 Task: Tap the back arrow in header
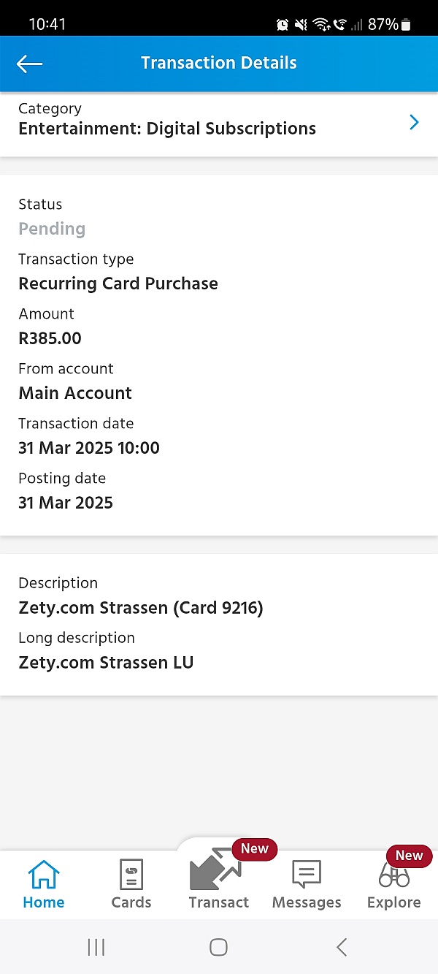pyautogui.click(x=29, y=64)
